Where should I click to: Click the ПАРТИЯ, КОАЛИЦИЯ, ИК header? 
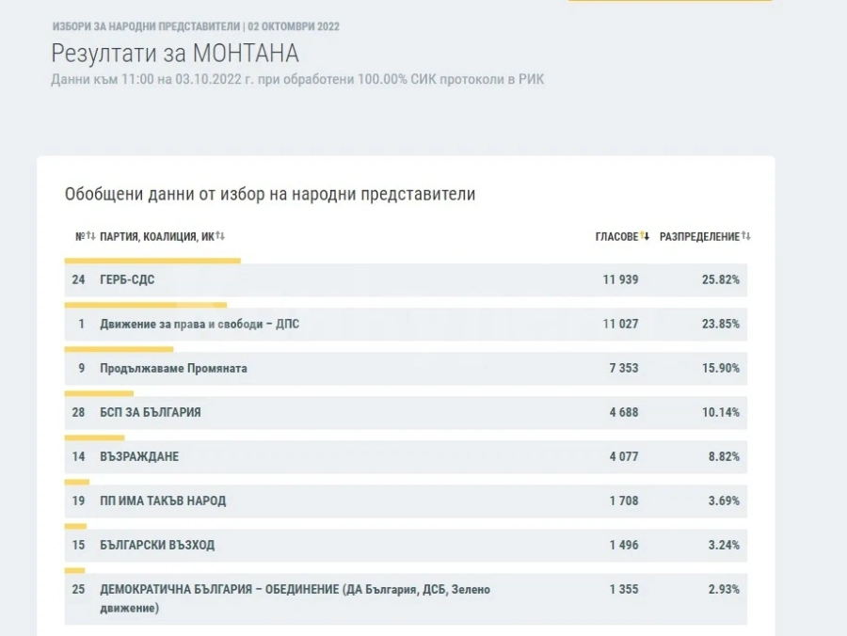[x=157, y=236]
